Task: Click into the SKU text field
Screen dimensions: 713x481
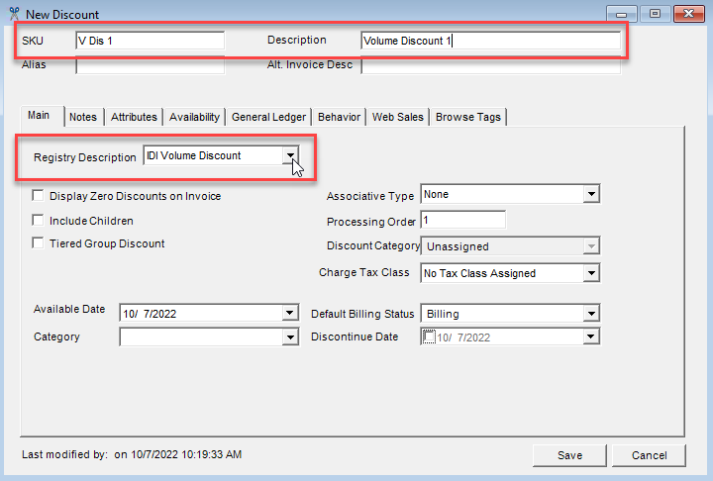Action: [x=150, y=41]
